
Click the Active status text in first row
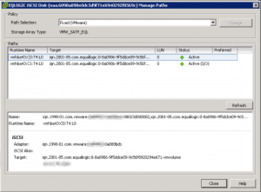coord(194,57)
